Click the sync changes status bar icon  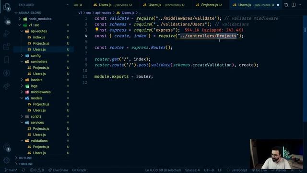click(24, 170)
